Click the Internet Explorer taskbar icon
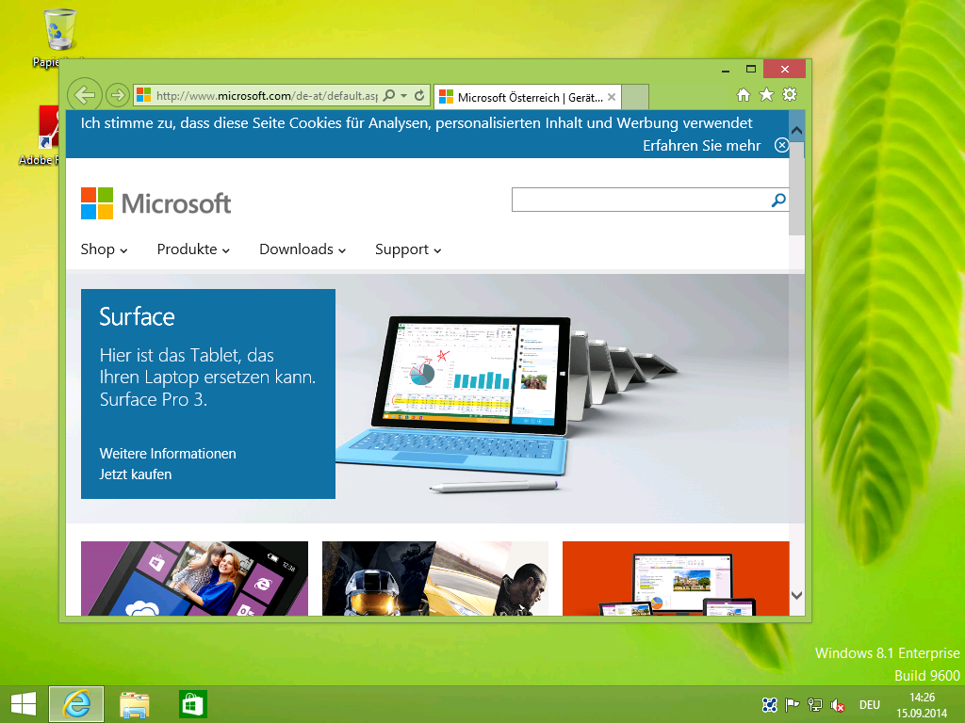This screenshot has height=723, width=965. 76,704
